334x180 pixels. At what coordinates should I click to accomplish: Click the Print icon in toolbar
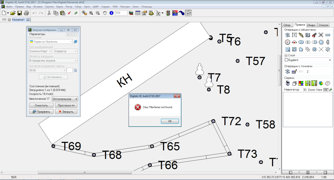[x=26, y=13]
